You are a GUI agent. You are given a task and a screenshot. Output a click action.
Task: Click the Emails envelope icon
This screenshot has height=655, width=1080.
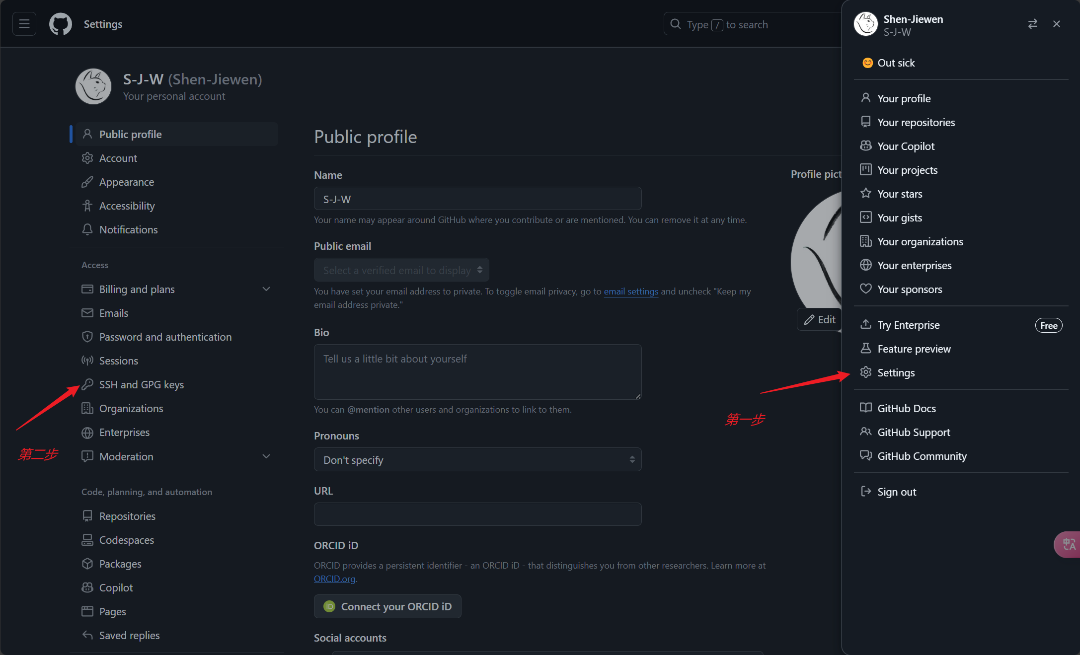point(87,313)
